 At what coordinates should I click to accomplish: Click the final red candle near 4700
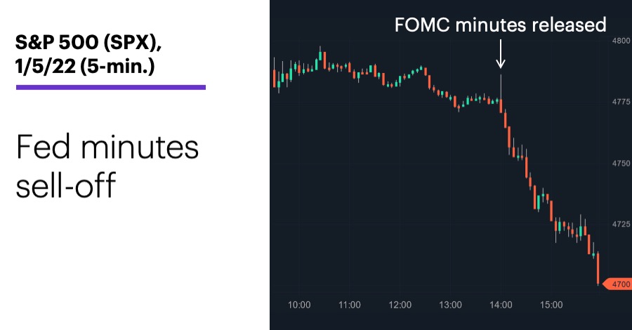(x=598, y=269)
